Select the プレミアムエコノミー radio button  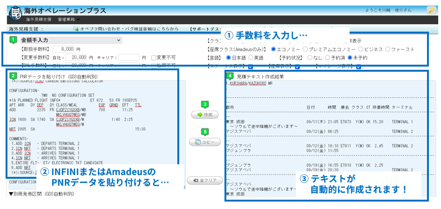click(x=305, y=49)
